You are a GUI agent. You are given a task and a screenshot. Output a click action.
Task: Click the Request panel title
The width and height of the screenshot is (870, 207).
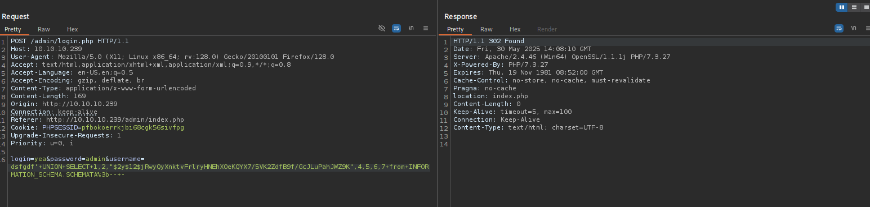pyautogui.click(x=16, y=17)
